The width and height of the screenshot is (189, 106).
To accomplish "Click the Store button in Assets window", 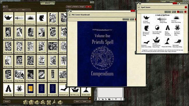I will point(77,102).
